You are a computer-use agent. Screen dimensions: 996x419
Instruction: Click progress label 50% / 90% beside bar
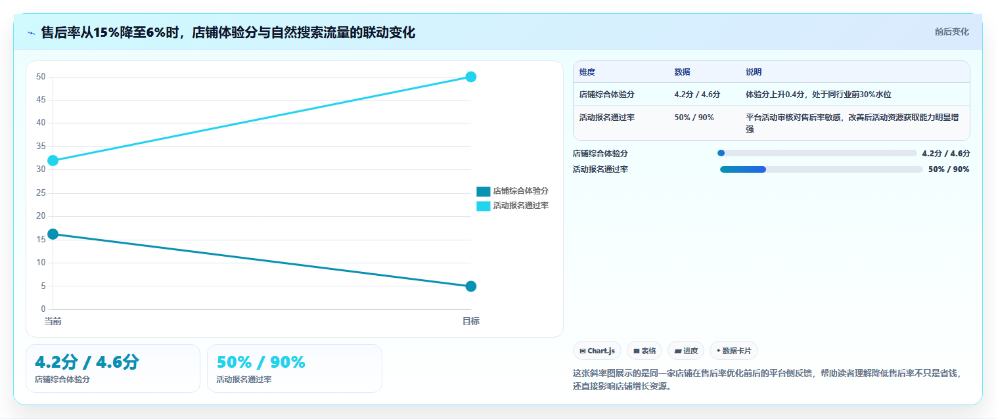949,169
